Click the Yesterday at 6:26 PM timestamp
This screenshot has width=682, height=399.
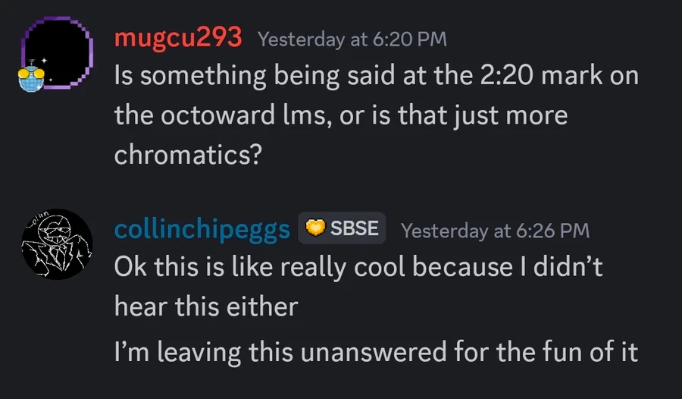495,230
